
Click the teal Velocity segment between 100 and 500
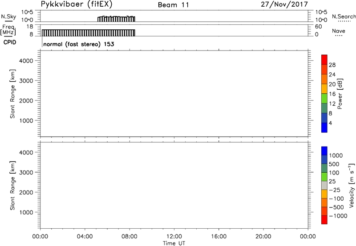324,168
